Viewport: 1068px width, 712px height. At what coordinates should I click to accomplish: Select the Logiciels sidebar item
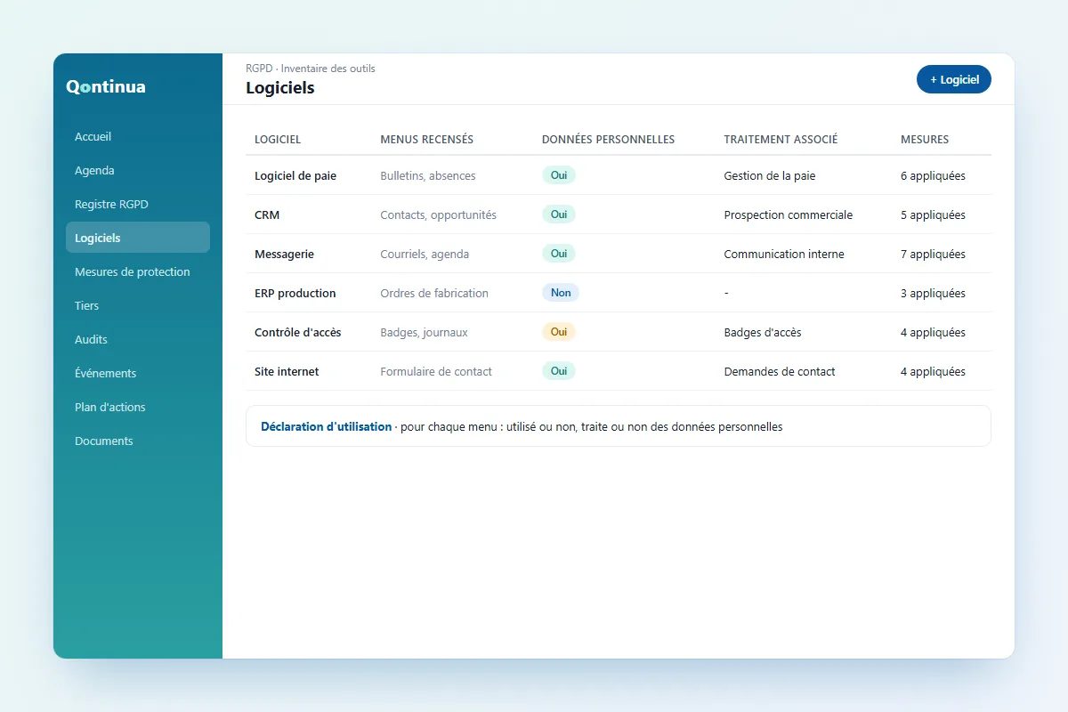[x=138, y=238]
